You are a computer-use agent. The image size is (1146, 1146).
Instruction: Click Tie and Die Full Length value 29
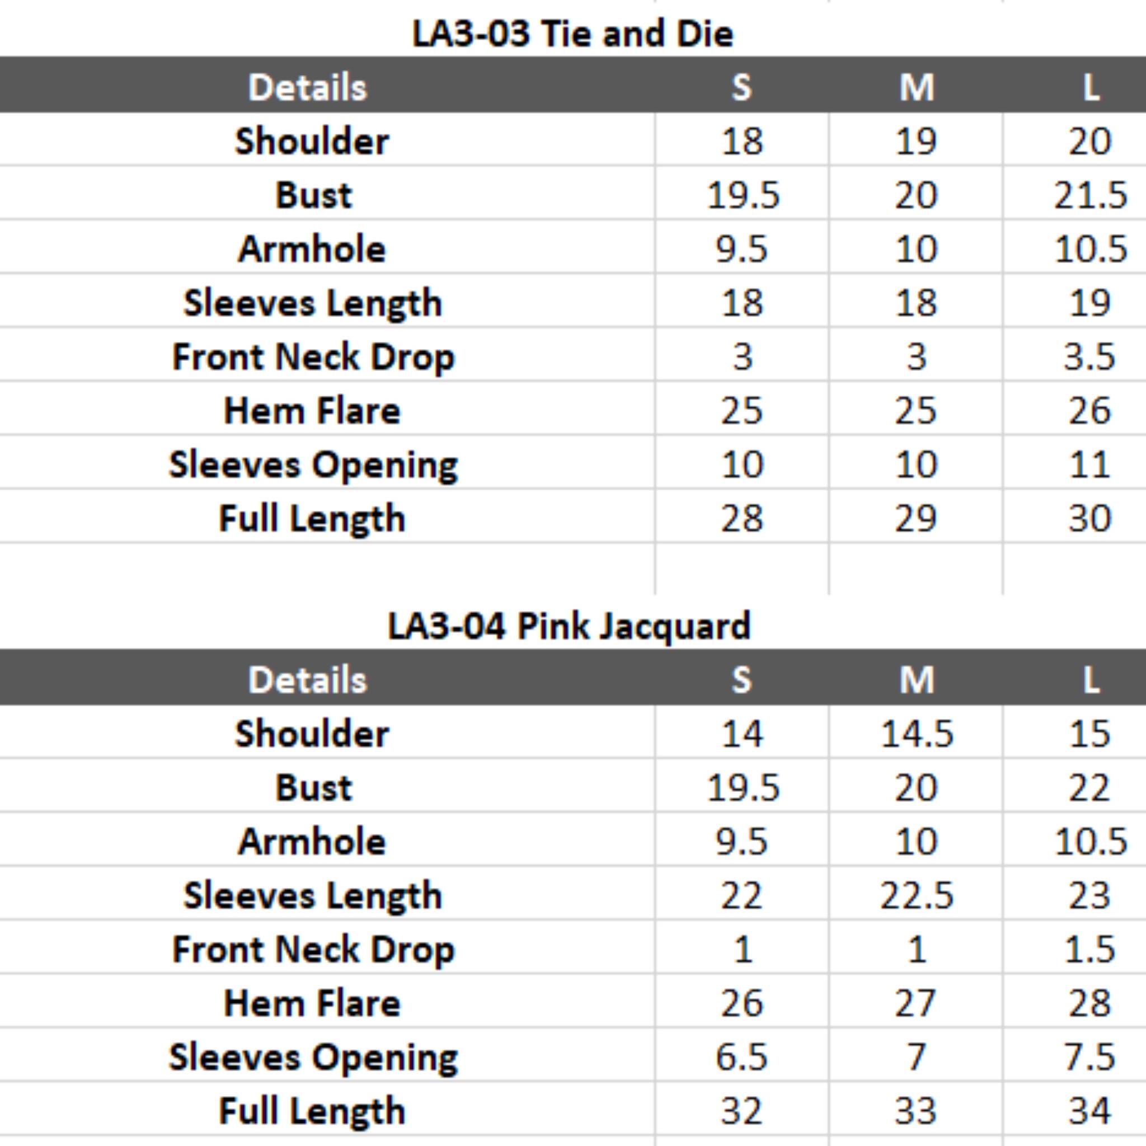[x=916, y=518]
